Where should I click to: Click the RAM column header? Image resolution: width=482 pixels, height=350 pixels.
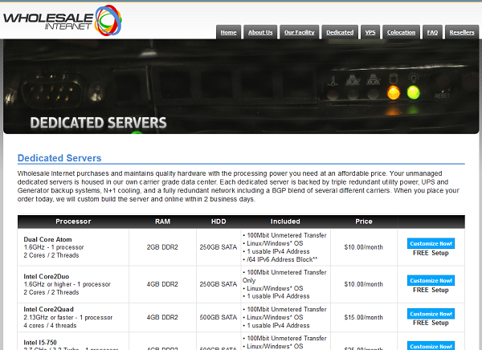163,222
